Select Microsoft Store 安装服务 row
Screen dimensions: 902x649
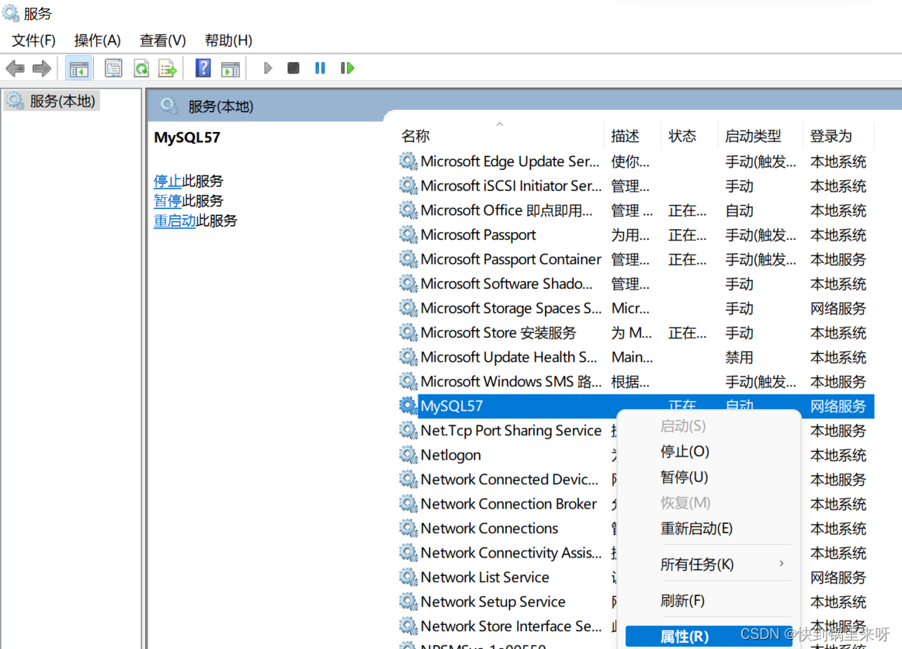click(636, 332)
